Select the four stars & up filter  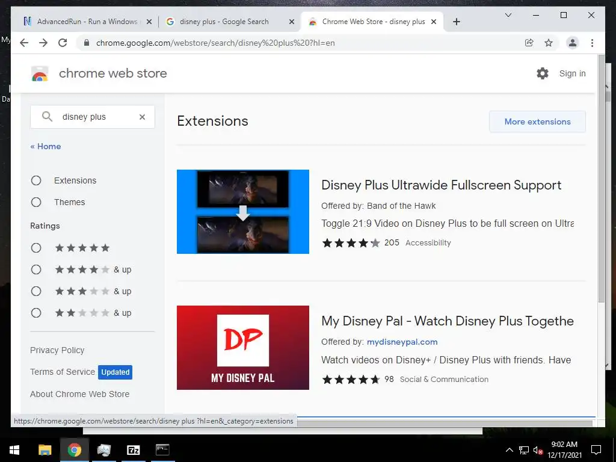36,269
